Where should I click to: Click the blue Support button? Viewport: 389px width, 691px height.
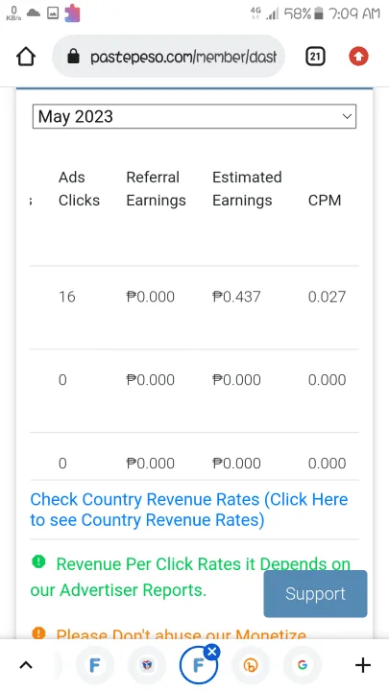tap(315, 594)
